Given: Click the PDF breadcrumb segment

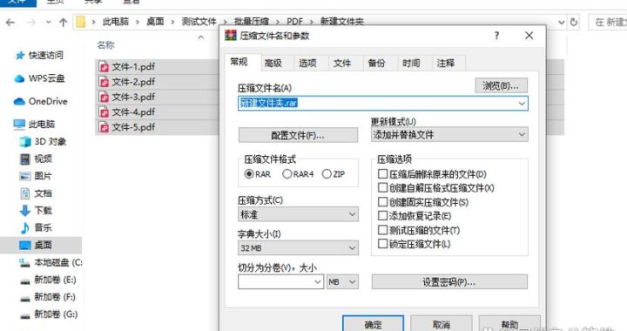Looking at the screenshot, I should coord(294,22).
